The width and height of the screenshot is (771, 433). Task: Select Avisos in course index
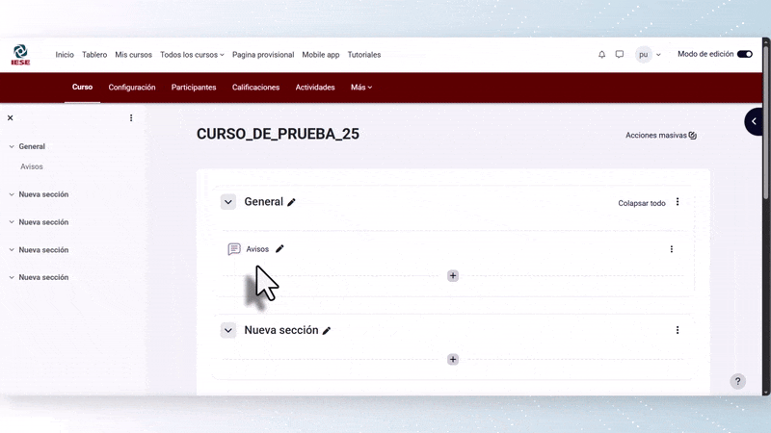[x=32, y=166]
